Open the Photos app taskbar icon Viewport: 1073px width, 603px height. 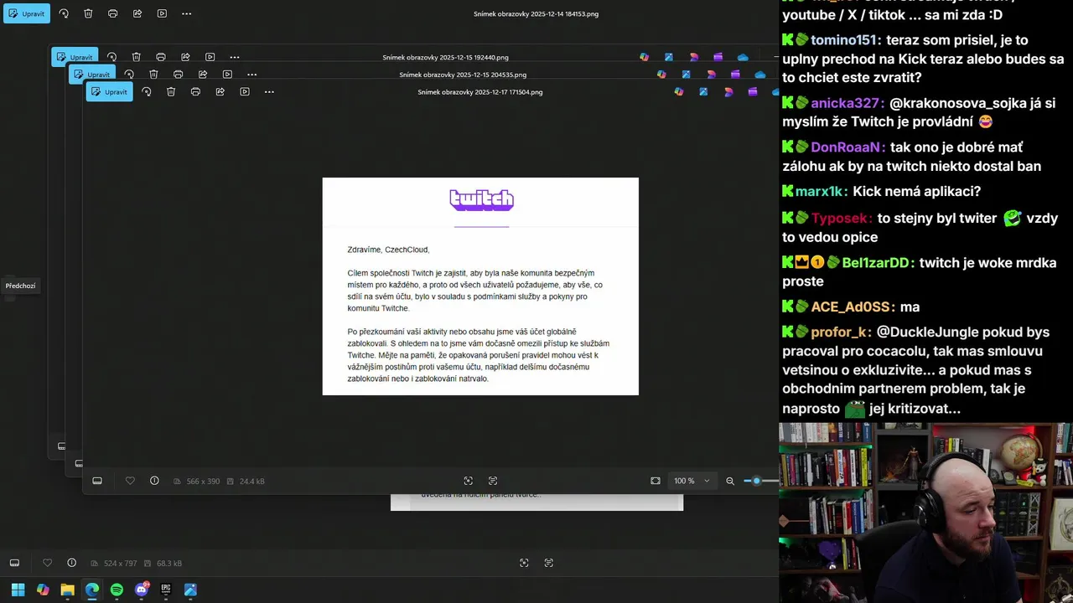pos(190,590)
